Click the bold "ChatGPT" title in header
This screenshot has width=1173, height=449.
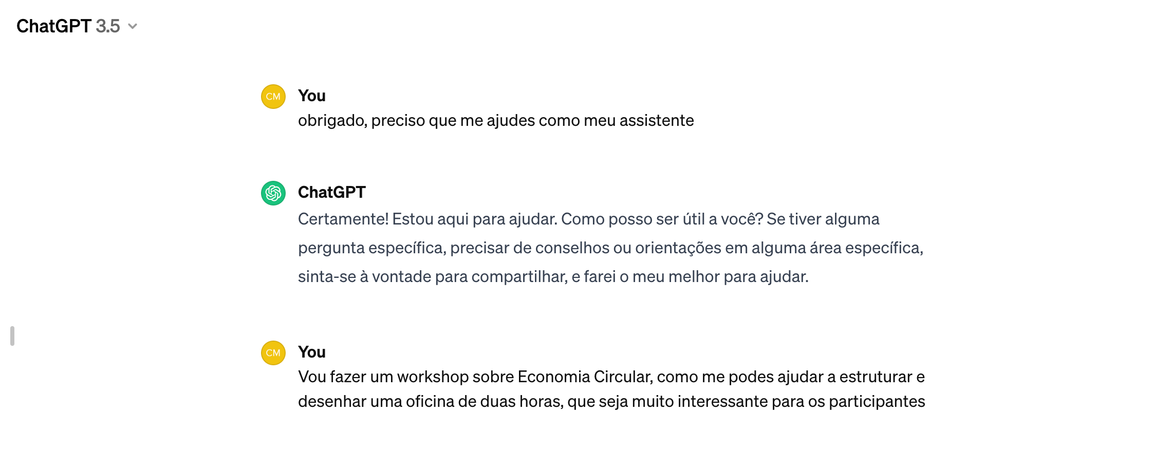click(54, 26)
